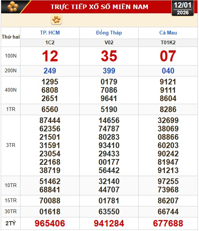Click the red number 12 under TP. HCM
199x231 pixels.
click(x=50, y=56)
